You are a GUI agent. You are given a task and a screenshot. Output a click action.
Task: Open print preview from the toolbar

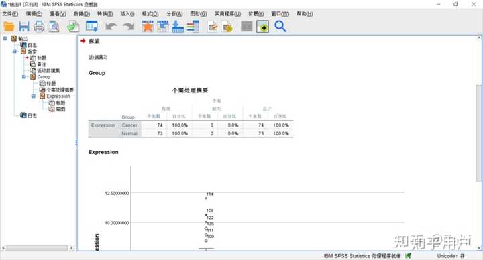tap(54, 27)
